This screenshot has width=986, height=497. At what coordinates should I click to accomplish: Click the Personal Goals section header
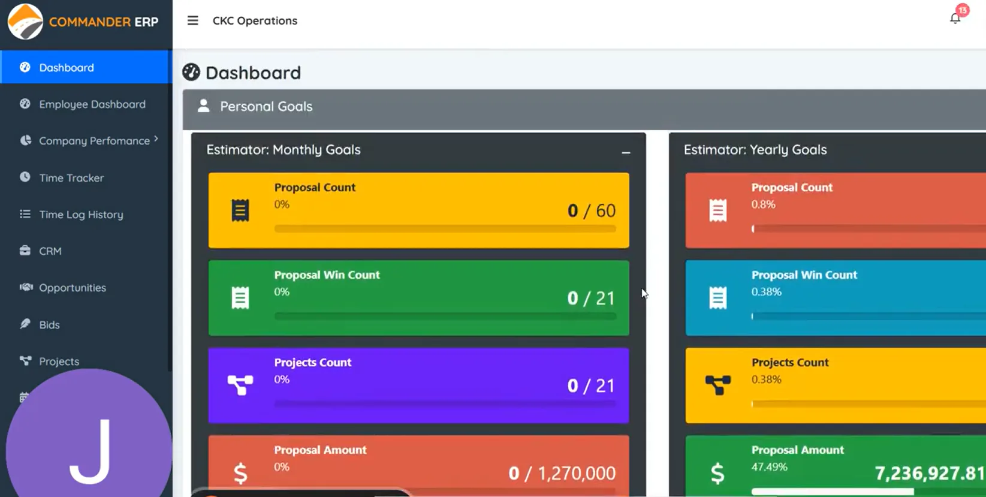tap(584, 109)
